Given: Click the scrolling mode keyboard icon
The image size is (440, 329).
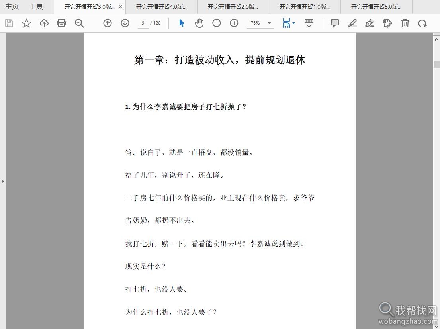Looking at the screenshot, I should tap(309, 23).
